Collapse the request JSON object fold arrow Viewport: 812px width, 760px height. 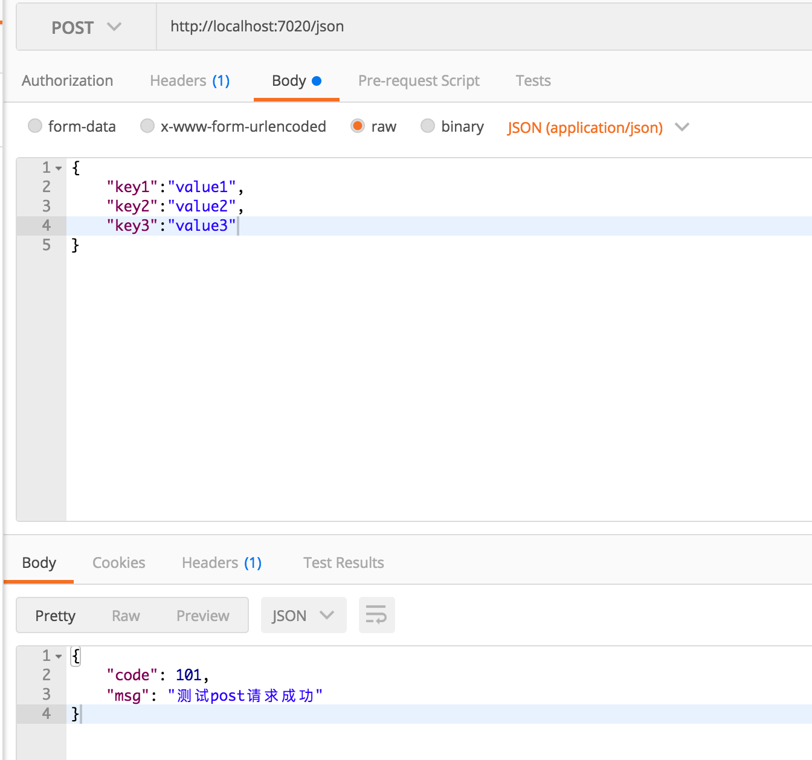point(59,168)
